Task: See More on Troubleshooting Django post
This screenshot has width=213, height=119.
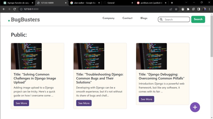Action: 84,103
